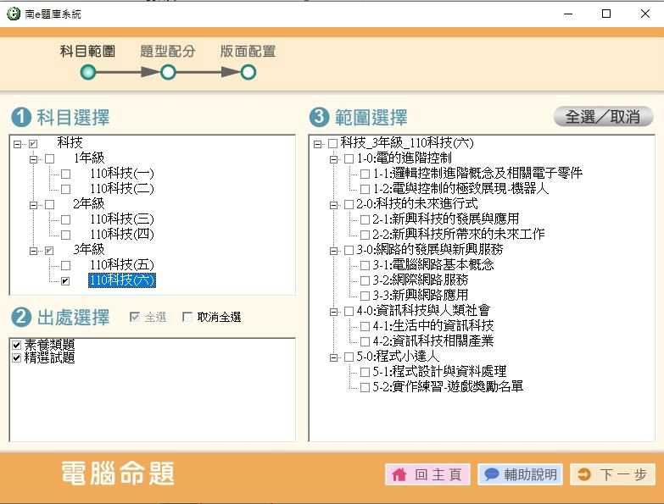664x504 pixels.
Task: Check the 110科技(二) checkbox
Action: pos(65,189)
